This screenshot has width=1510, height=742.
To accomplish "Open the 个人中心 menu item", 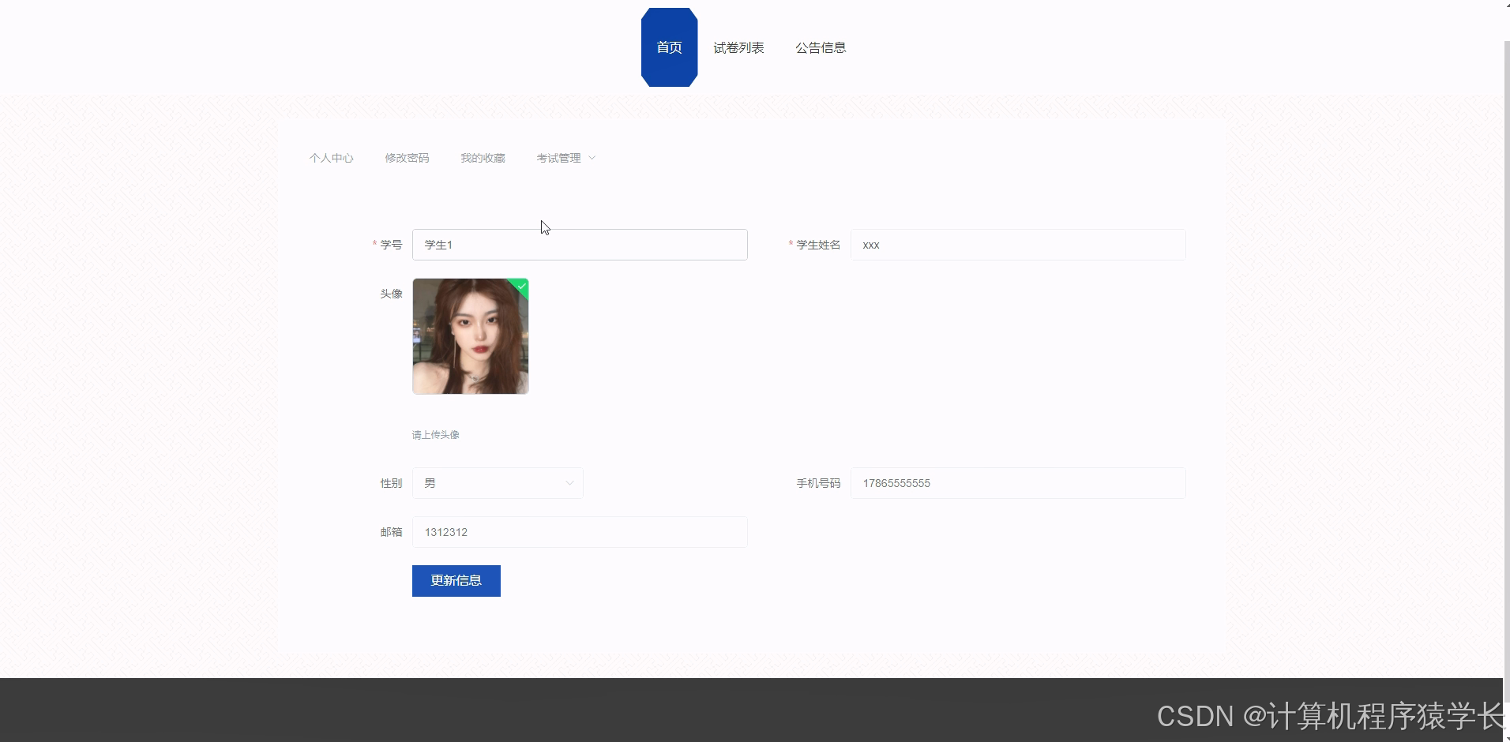I will click(x=331, y=158).
